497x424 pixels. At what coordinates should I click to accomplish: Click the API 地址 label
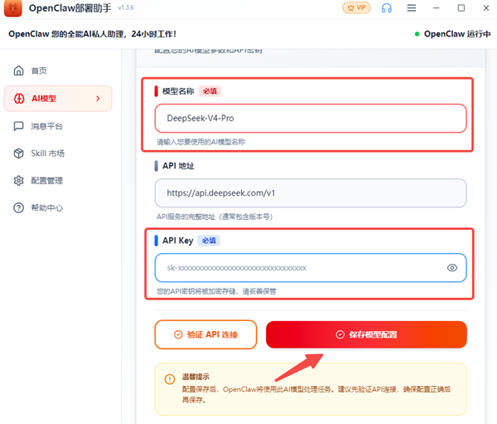pyautogui.click(x=178, y=166)
